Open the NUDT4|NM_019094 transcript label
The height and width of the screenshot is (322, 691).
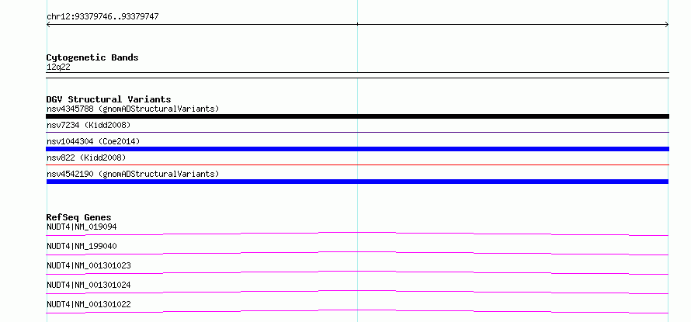[x=82, y=227]
